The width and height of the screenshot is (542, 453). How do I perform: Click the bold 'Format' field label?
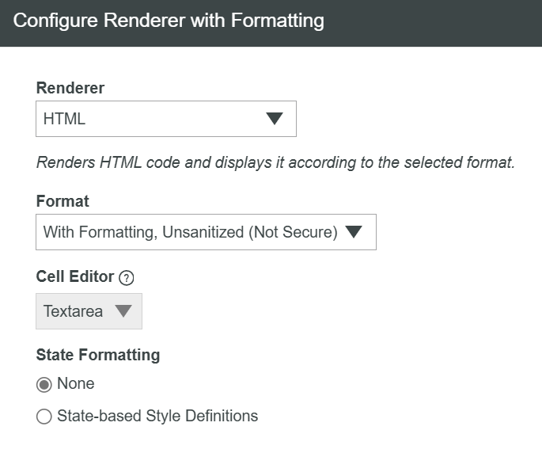coord(63,201)
